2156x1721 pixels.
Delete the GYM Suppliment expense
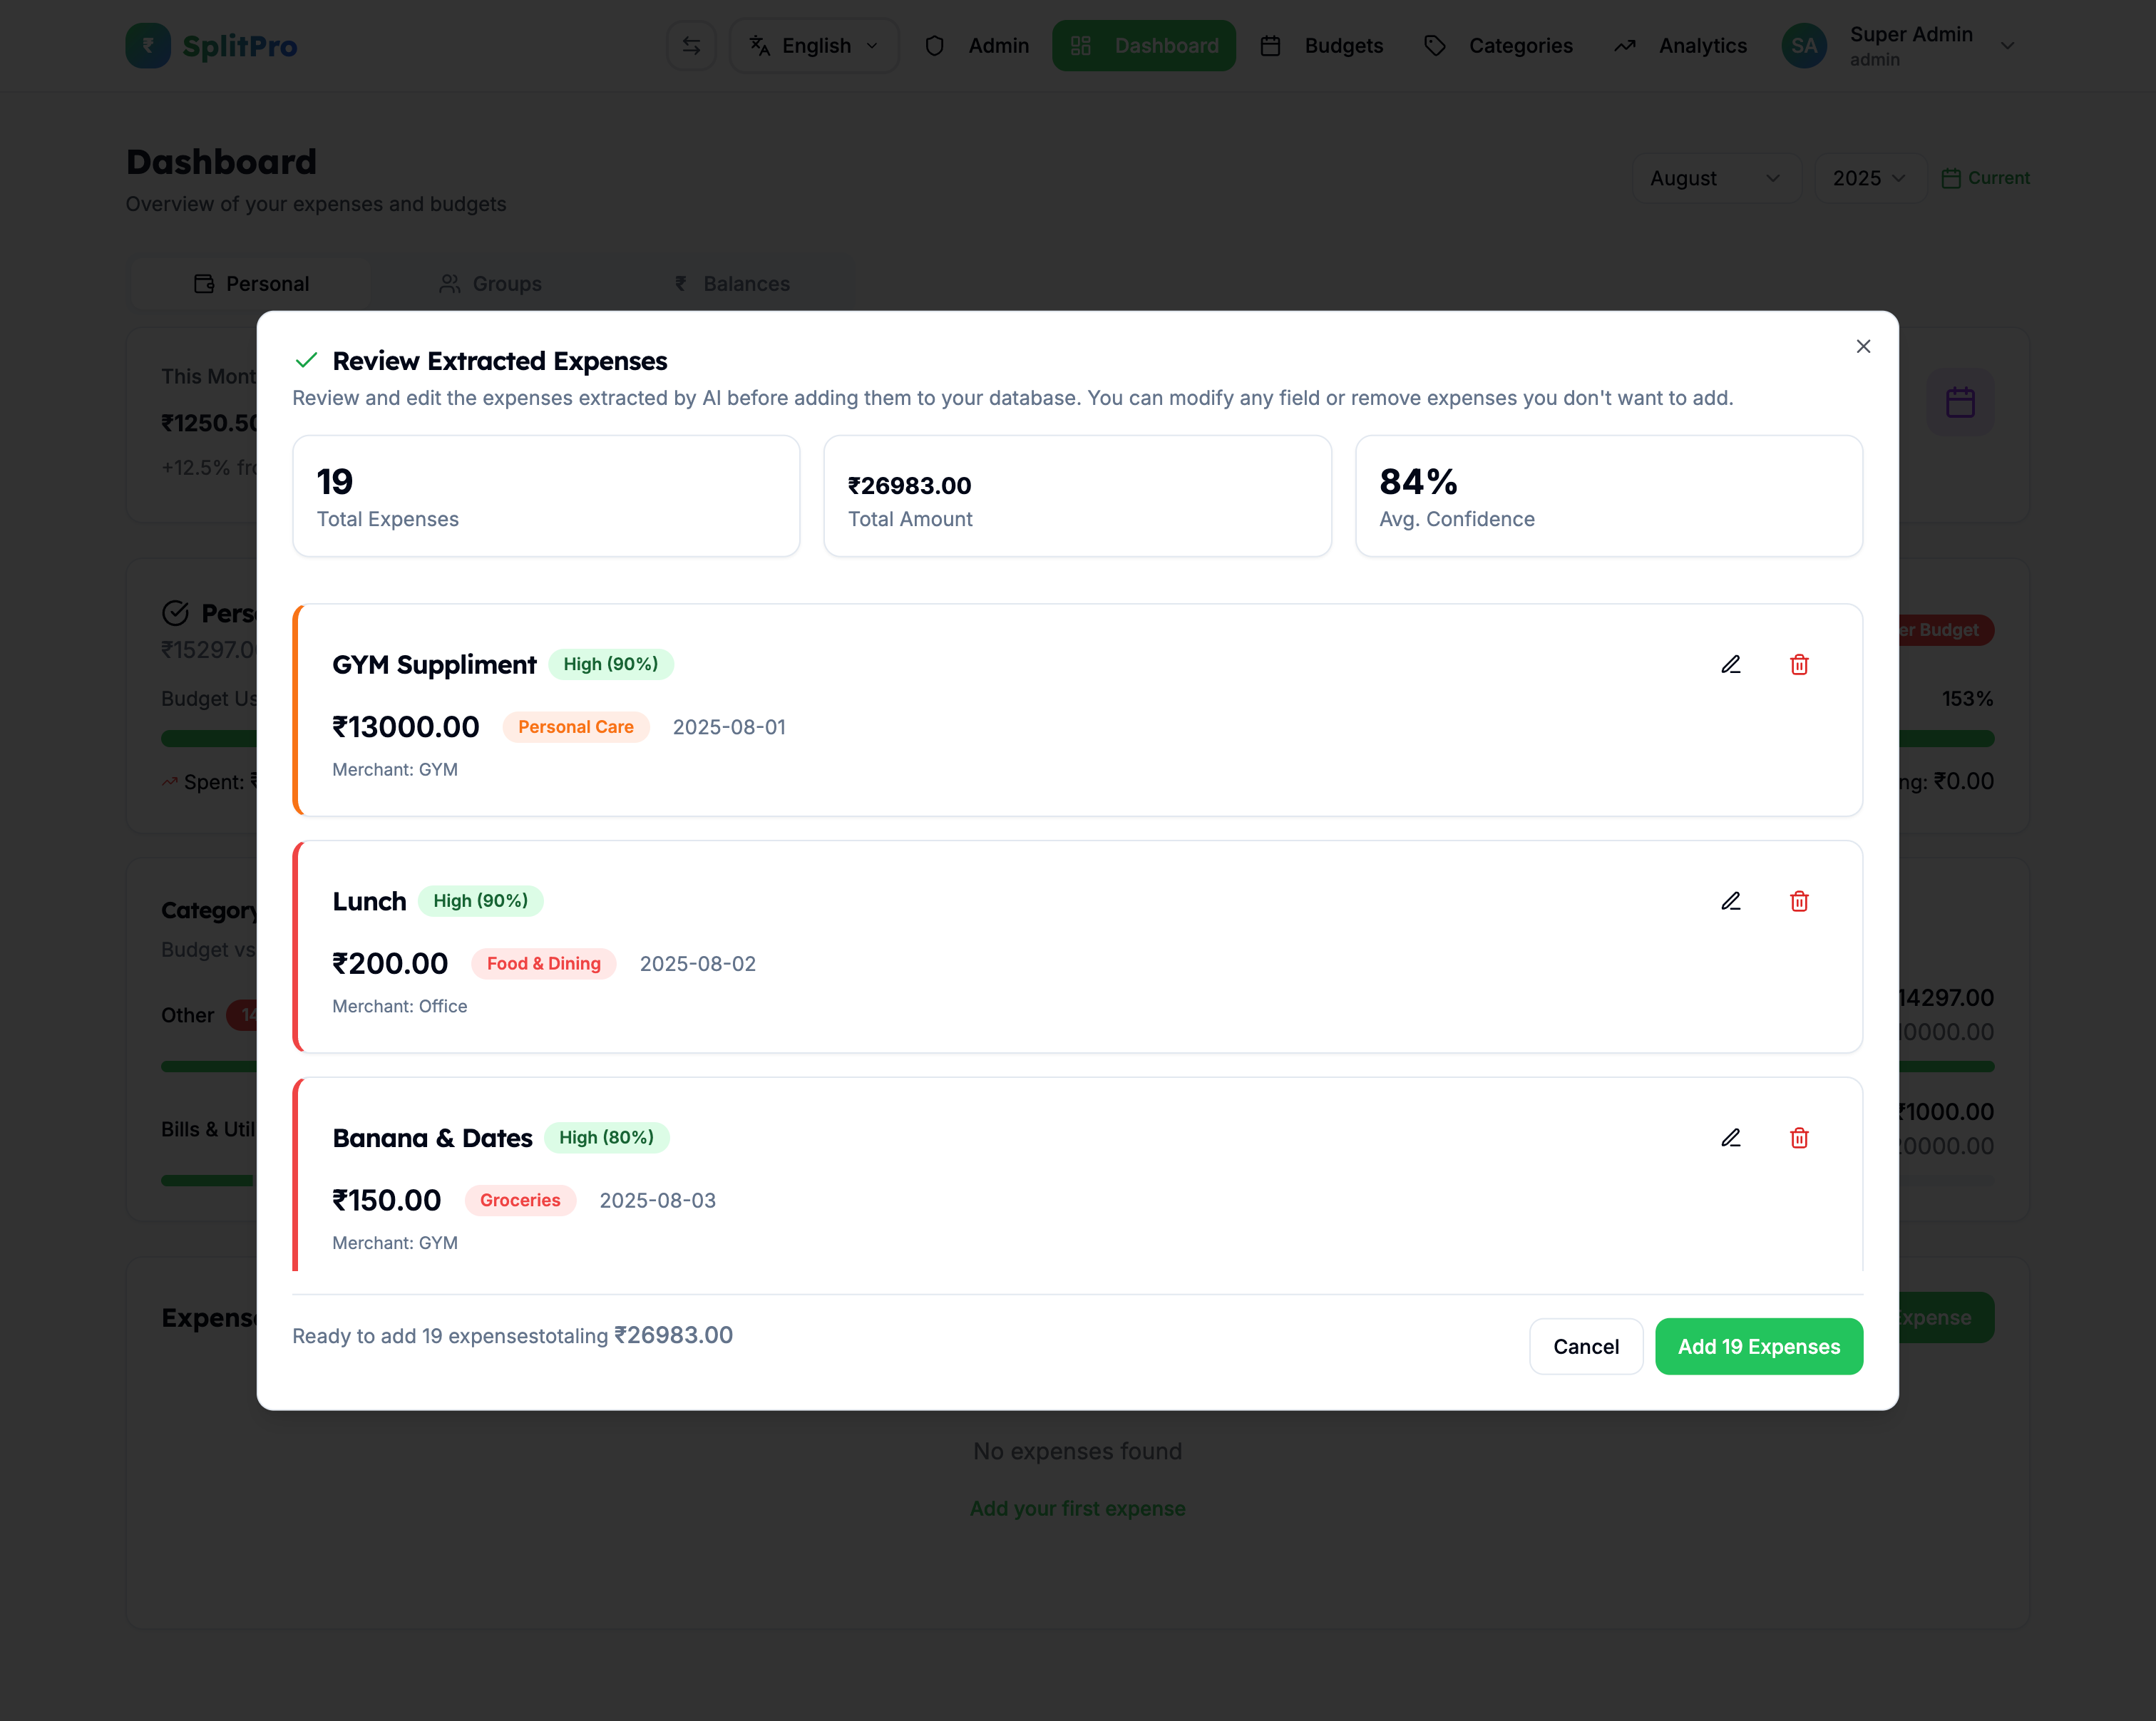click(1799, 664)
